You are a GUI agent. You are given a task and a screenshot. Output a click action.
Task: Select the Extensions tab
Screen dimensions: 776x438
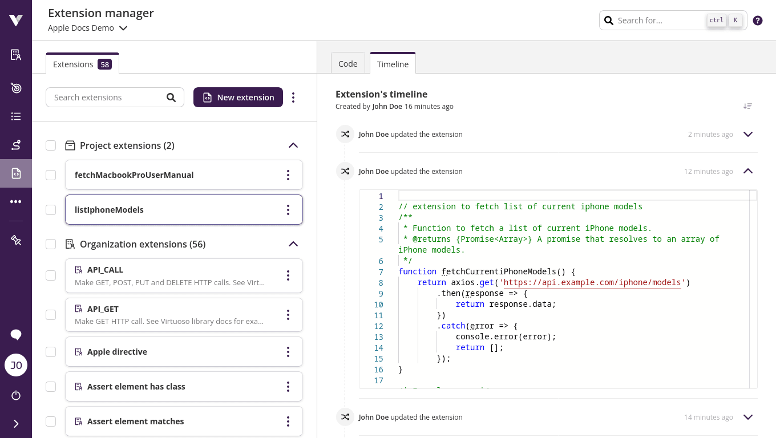[x=82, y=64]
